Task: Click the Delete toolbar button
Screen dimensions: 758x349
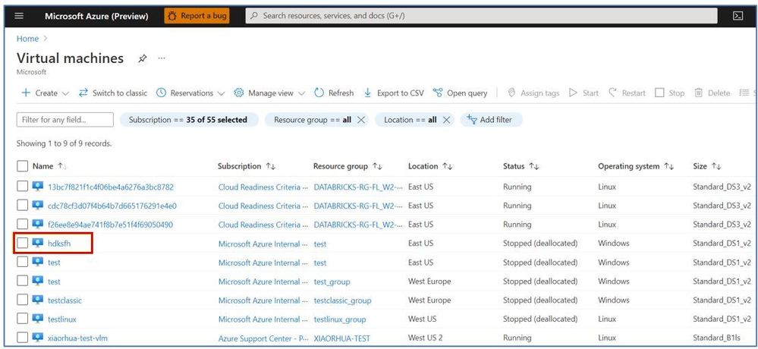Action: (x=712, y=93)
